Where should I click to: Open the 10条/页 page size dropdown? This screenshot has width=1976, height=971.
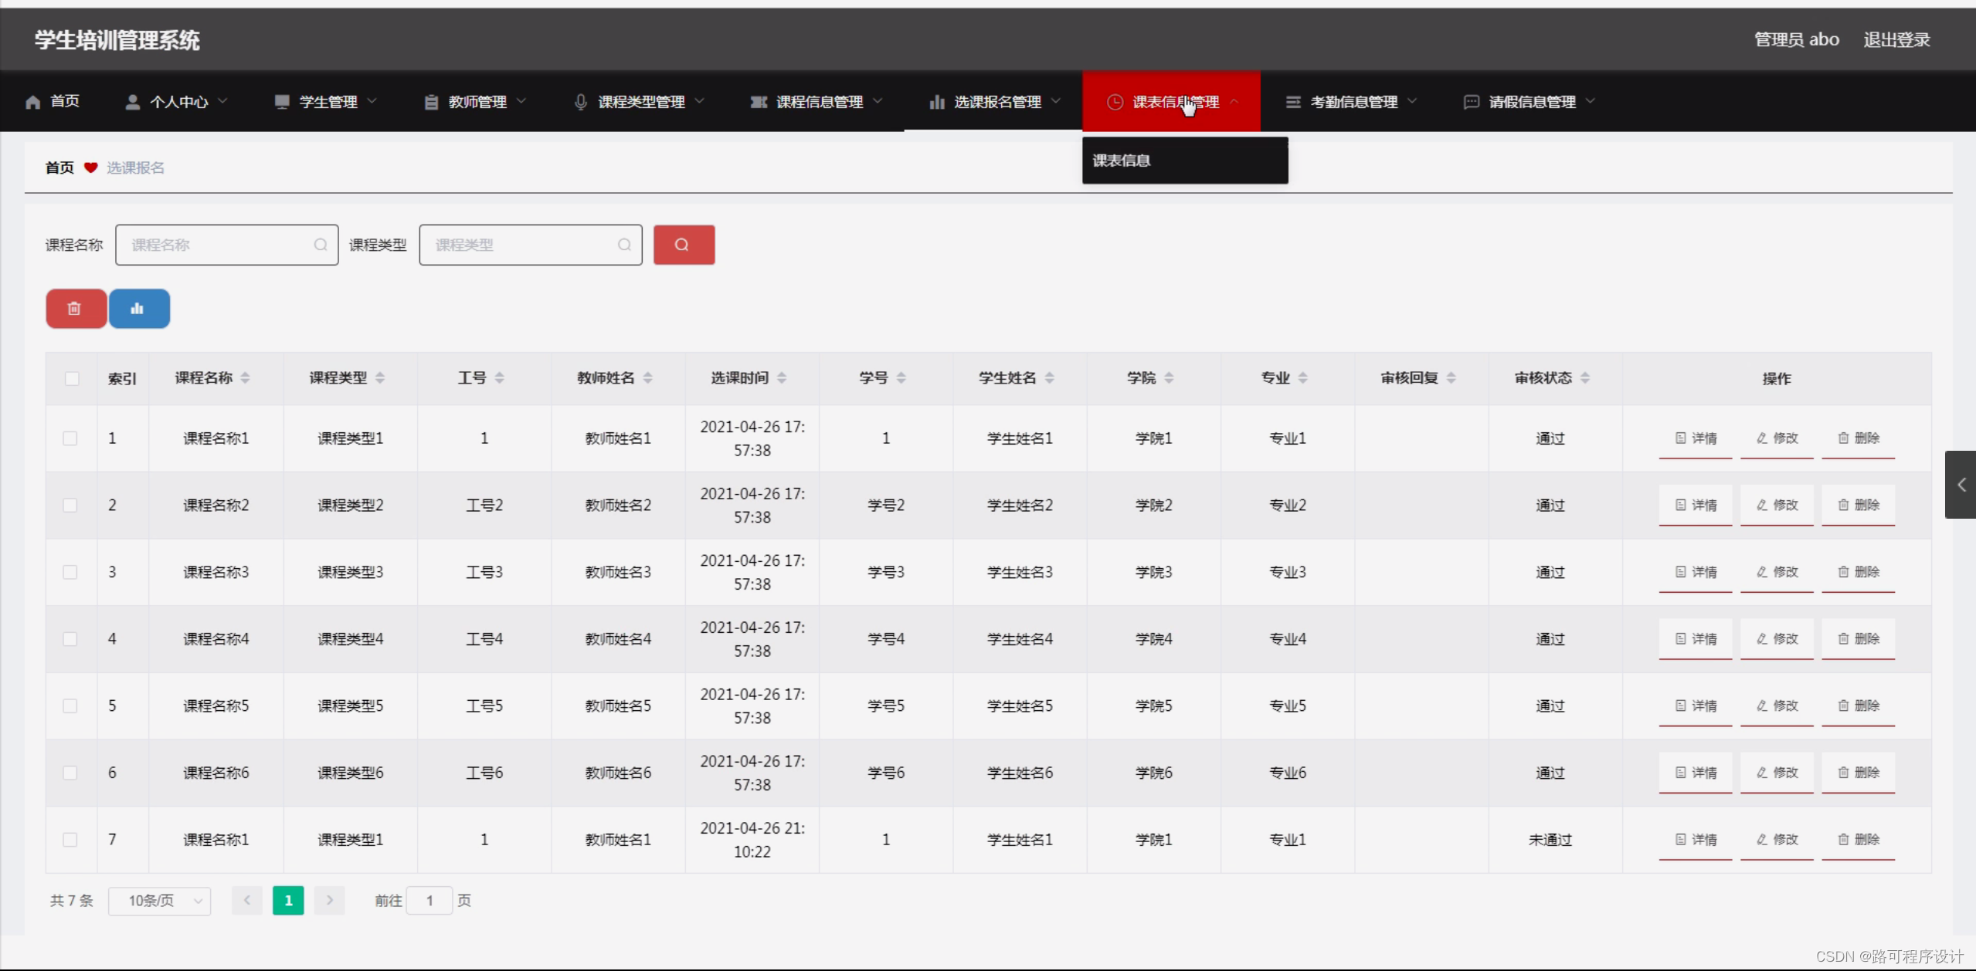pyautogui.click(x=160, y=900)
